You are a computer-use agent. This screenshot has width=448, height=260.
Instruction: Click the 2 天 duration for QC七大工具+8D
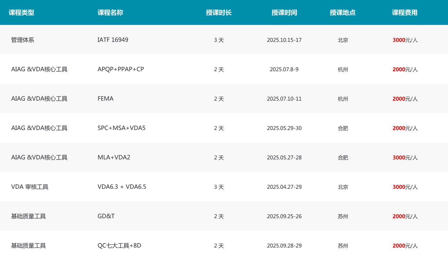coord(219,246)
